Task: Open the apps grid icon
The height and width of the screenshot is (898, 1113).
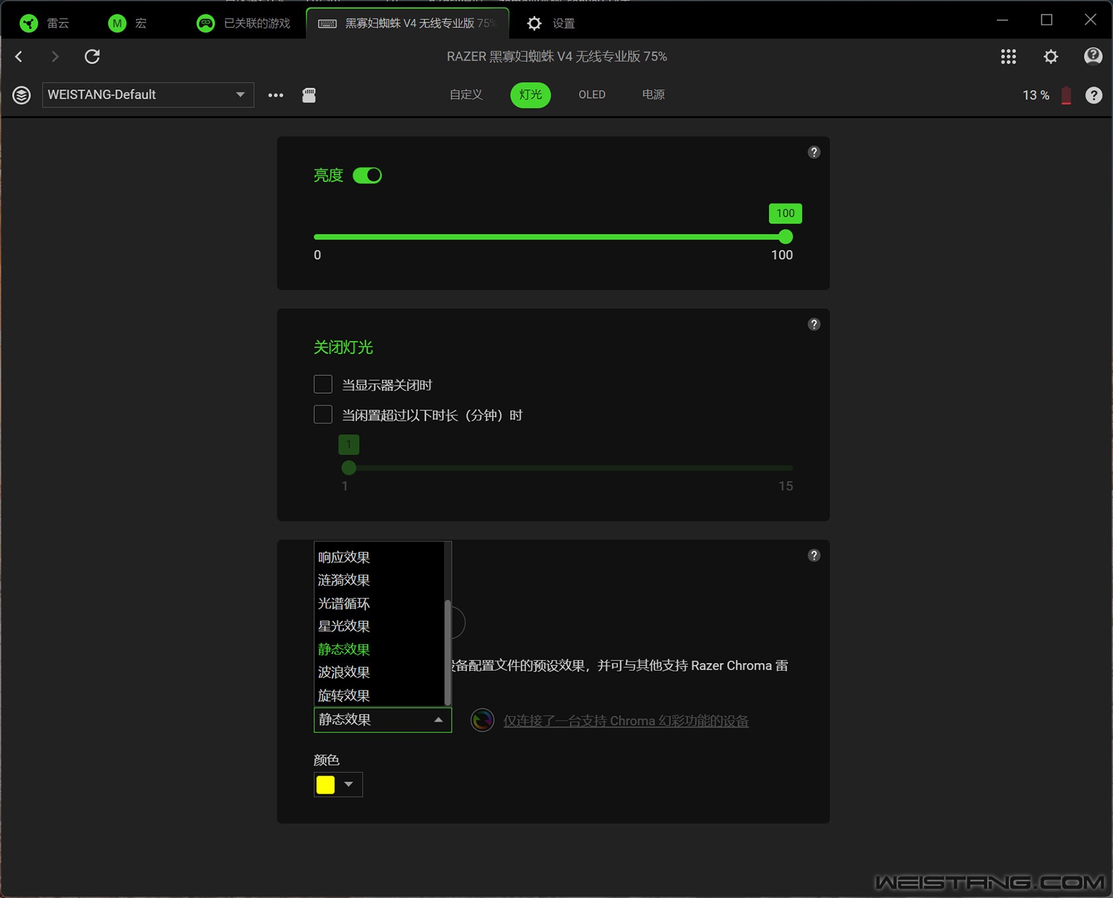Action: pos(1008,56)
